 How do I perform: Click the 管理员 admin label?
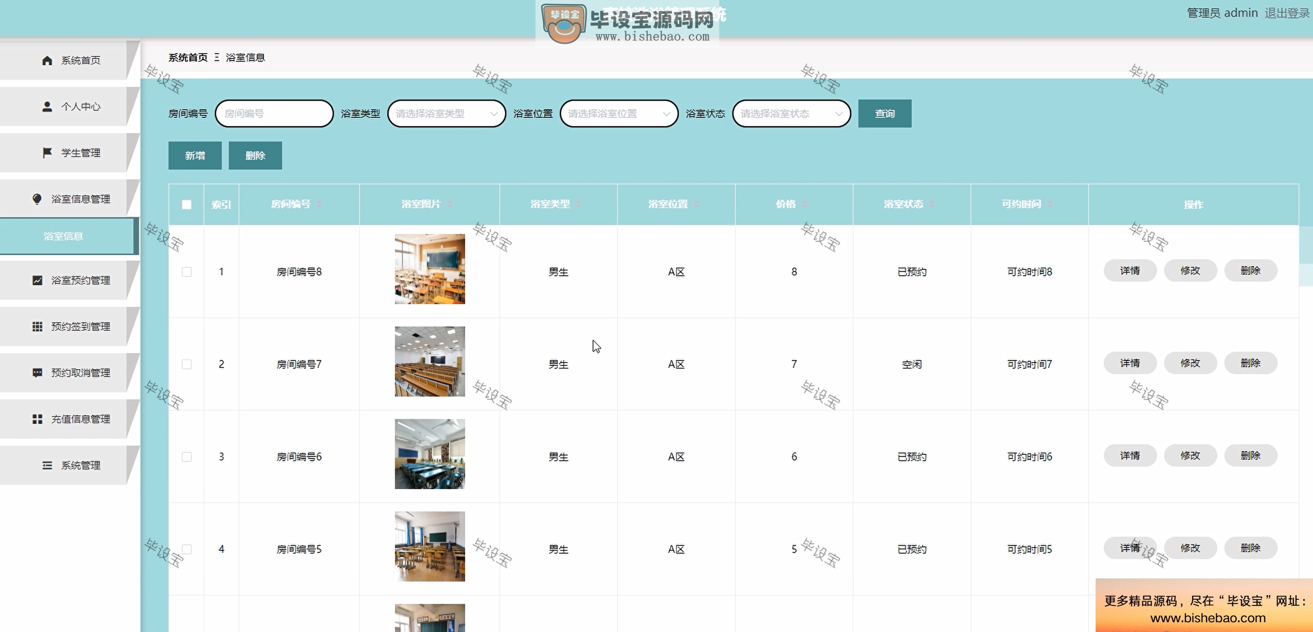click(1222, 13)
